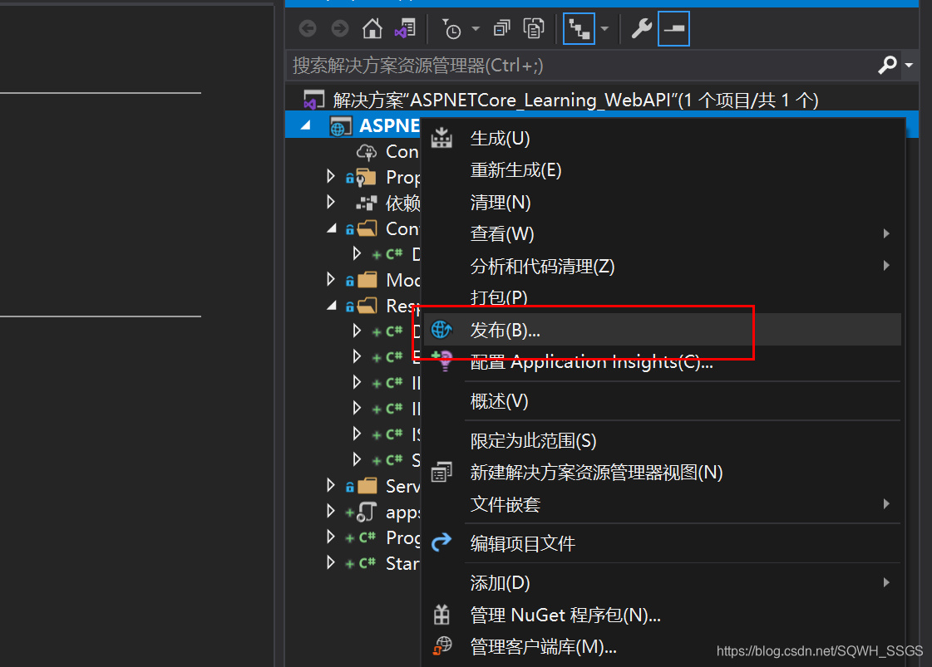Click the Collapse All toolbar icon
932x667 pixels.
[501, 28]
